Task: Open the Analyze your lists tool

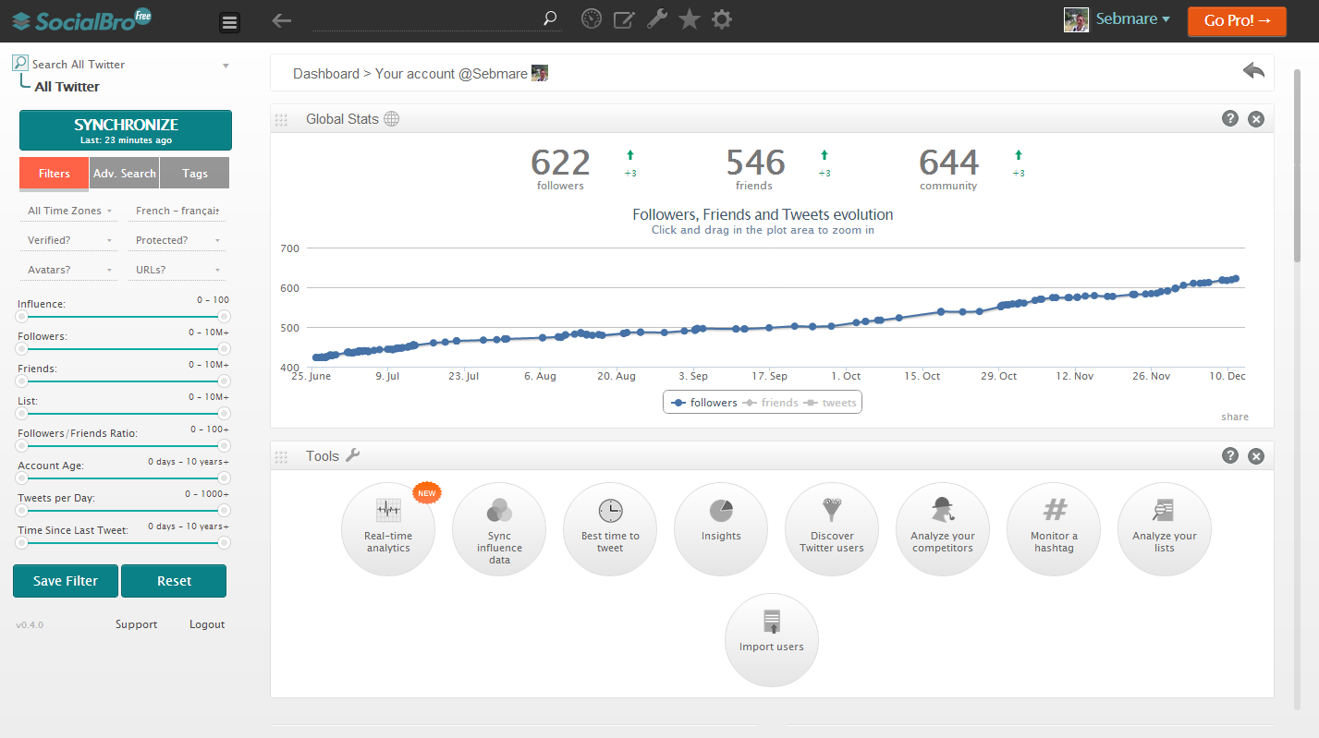Action: pyautogui.click(x=1165, y=529)
